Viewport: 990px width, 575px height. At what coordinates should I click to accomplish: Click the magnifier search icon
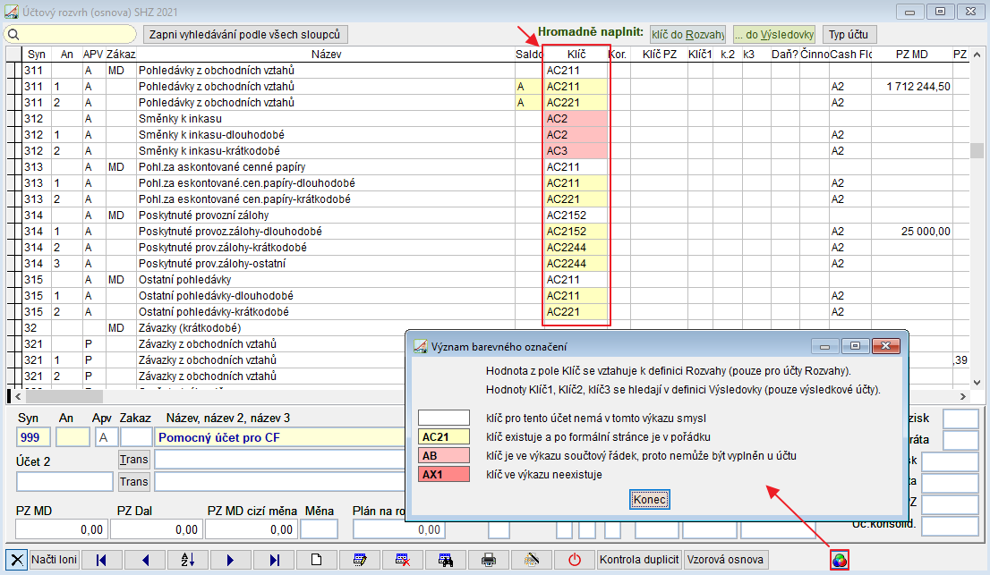pos(13,35)
